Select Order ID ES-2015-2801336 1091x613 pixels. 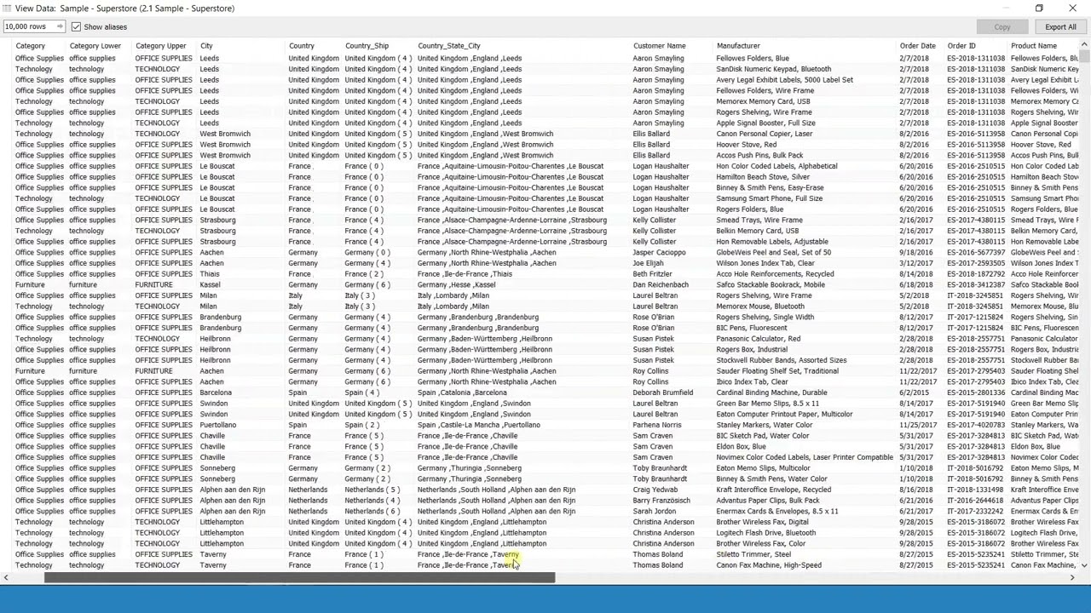click(x=976, y=392)
